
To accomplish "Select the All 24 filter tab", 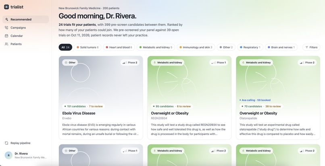I will tap(65, 47).
